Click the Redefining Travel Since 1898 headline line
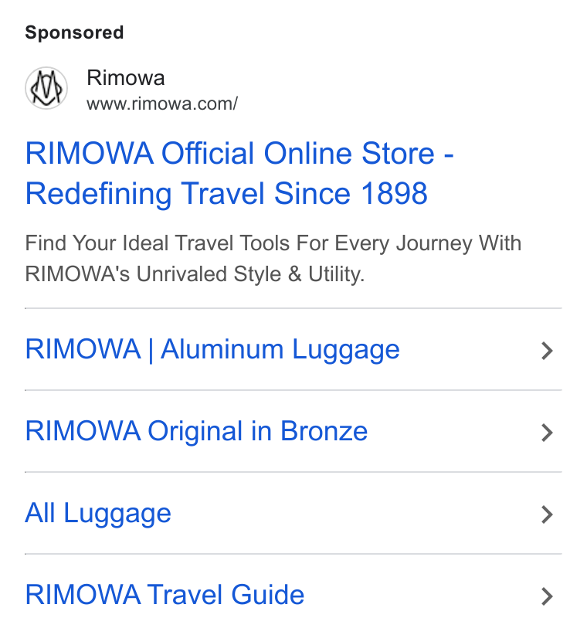This screenshot has width=587, height=635. pos(226,194)
